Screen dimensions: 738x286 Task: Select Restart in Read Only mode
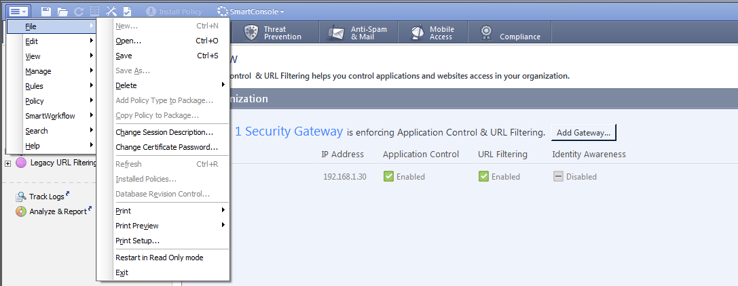[x=163, y=258]
